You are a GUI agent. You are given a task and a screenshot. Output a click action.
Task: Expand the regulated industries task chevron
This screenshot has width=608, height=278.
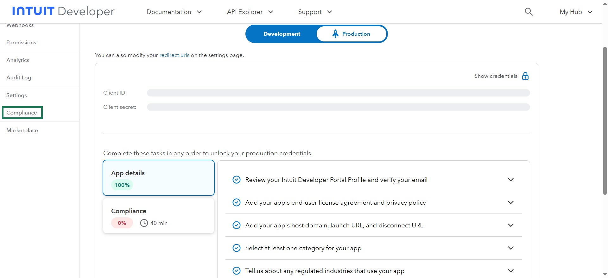tap(510, 271)
